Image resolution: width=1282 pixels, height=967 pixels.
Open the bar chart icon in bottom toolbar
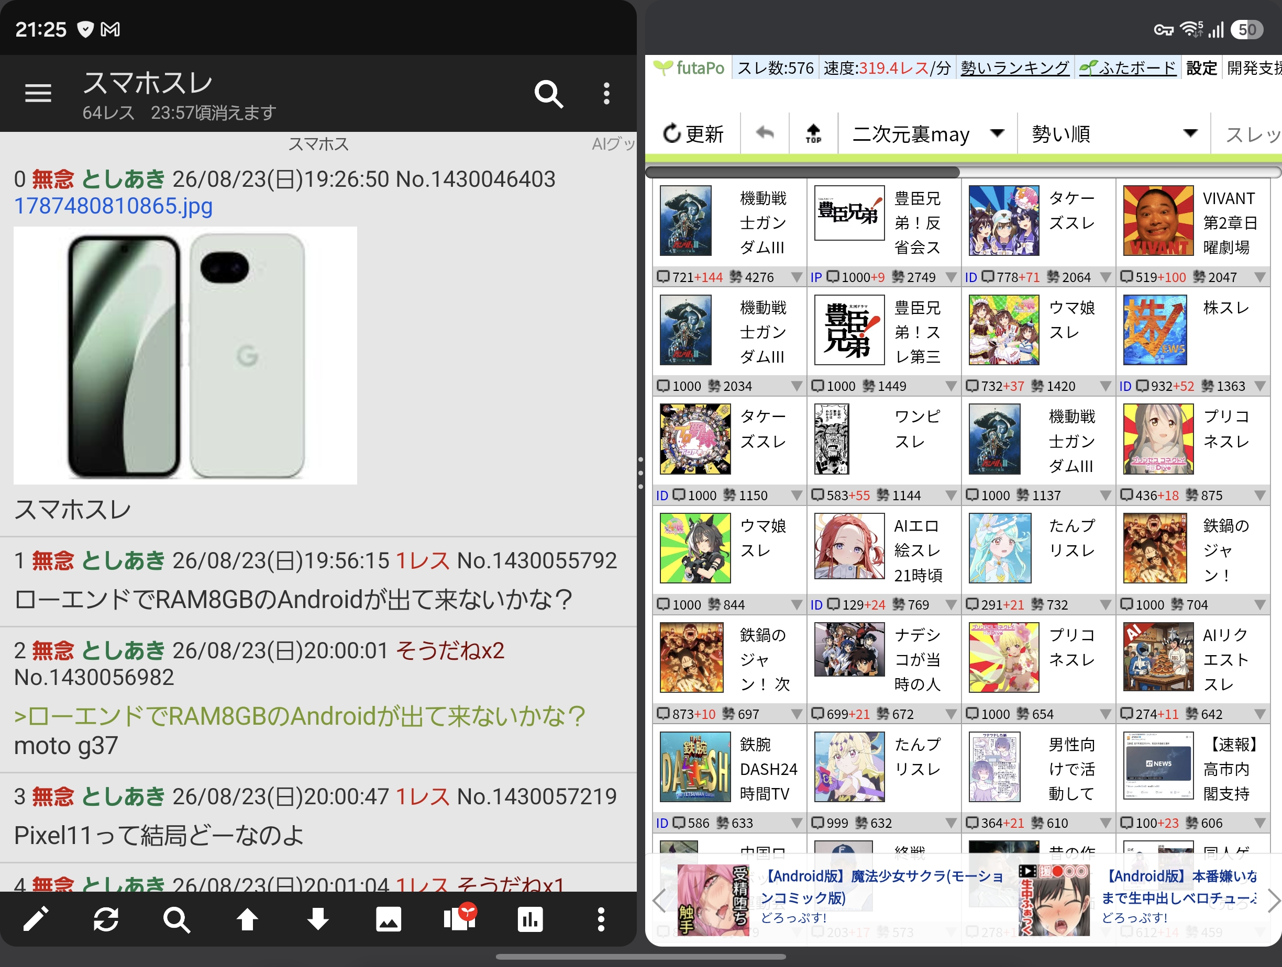coord(530,919)
